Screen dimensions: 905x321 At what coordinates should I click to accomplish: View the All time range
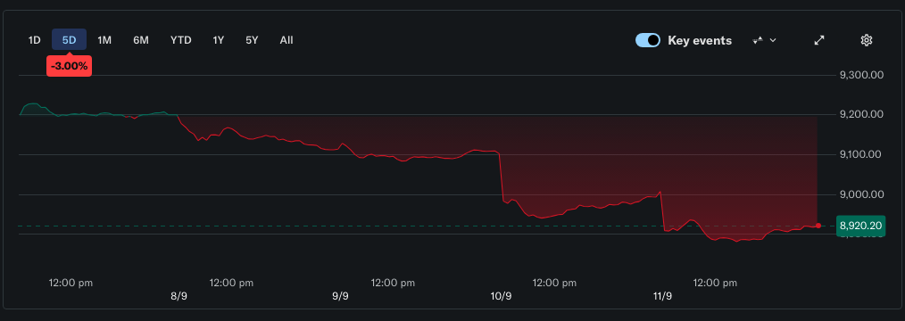286,40
